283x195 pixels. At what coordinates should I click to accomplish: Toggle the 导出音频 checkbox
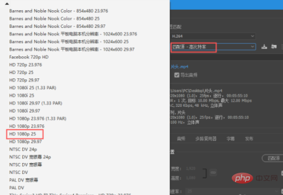point(177,75)
